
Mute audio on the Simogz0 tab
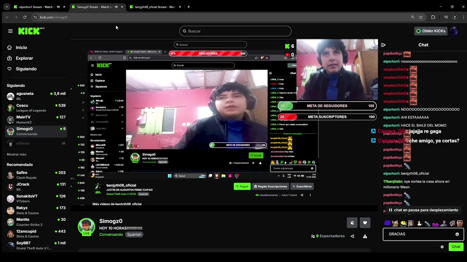(x=116, y=7)
